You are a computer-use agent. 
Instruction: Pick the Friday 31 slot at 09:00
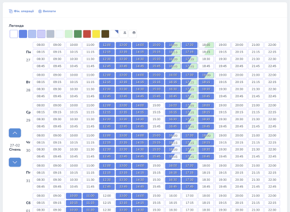coord(57,166)
